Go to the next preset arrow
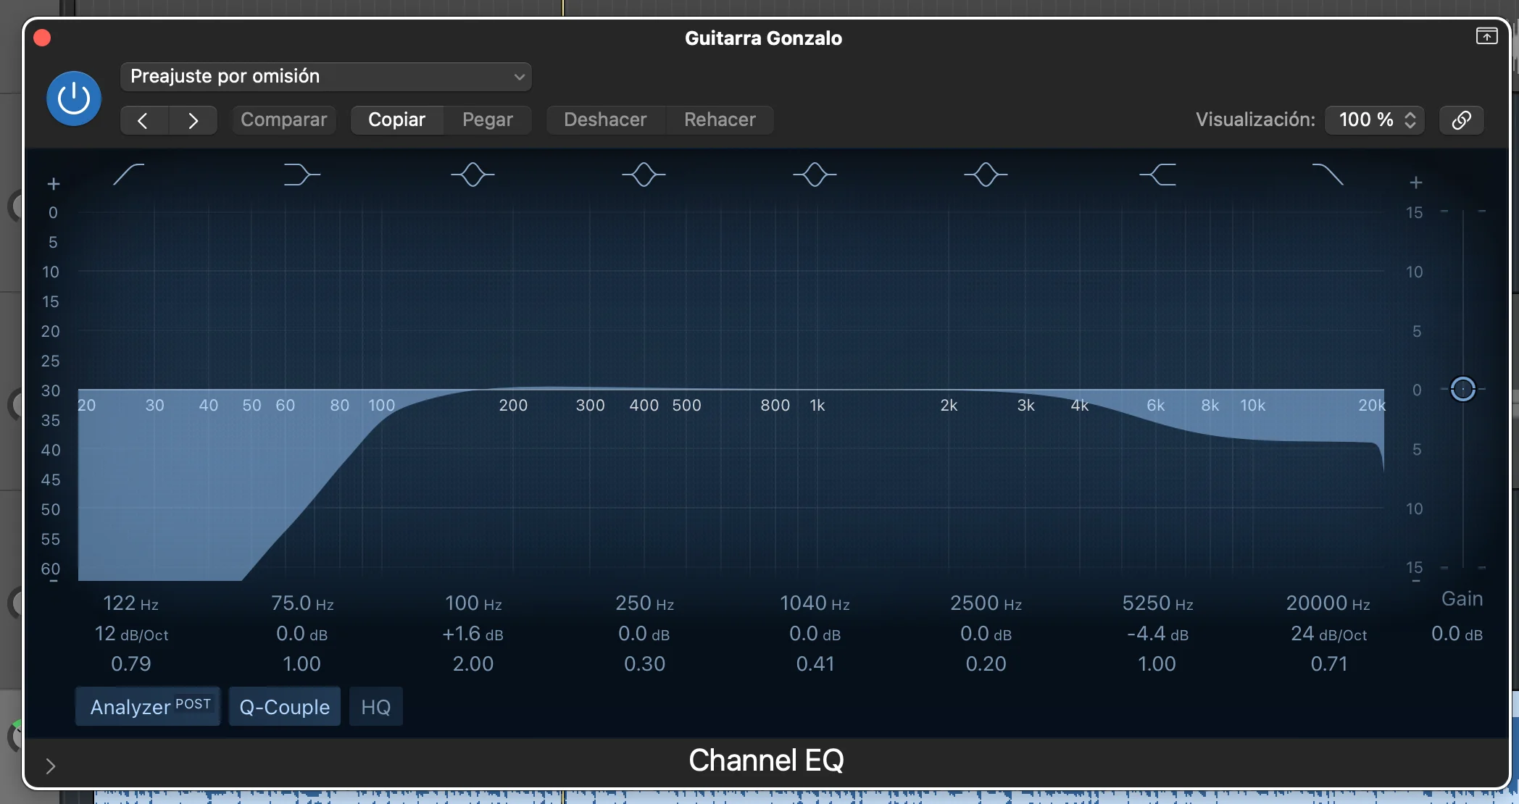 [x=193, y=120]
